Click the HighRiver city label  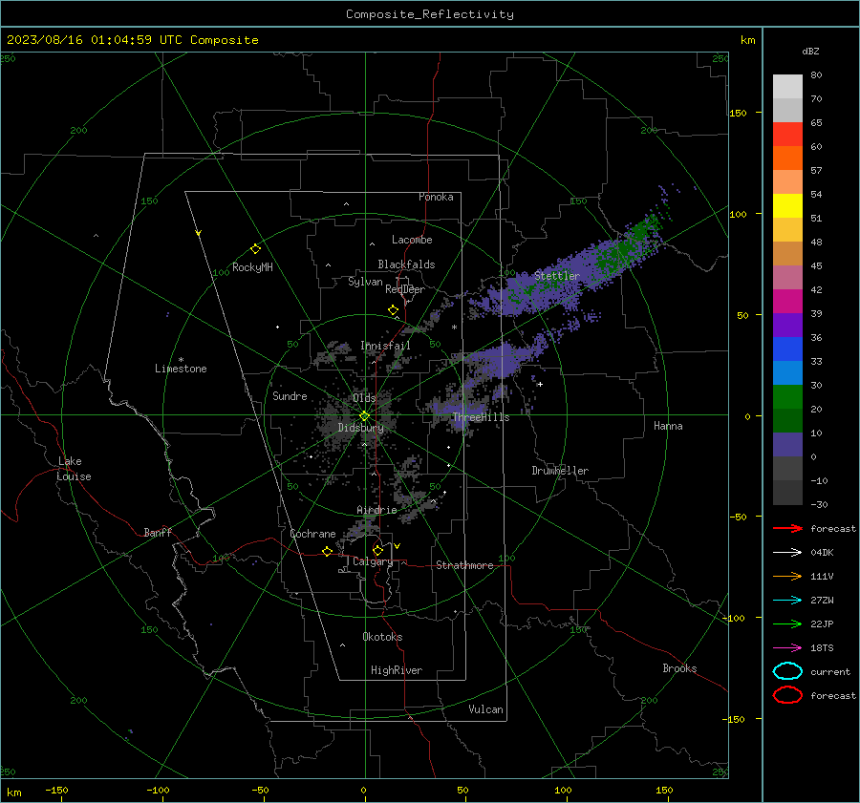(397, 670)
